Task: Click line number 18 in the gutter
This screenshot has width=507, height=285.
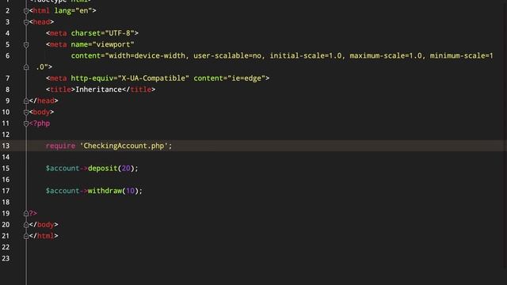Action: point(6,203)
